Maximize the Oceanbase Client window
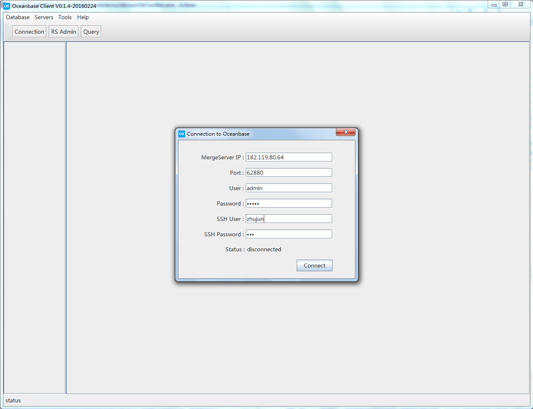533x409 pixels. 505,5
